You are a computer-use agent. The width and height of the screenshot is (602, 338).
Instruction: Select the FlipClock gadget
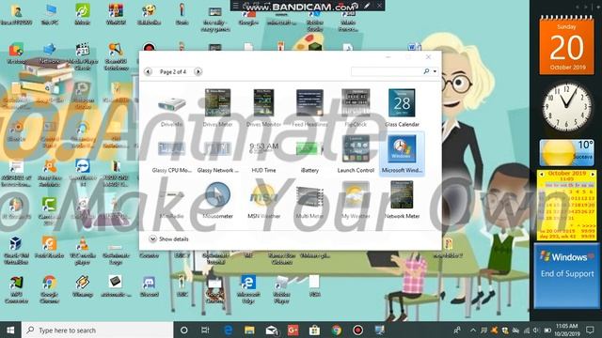click(x=356, y=108)
